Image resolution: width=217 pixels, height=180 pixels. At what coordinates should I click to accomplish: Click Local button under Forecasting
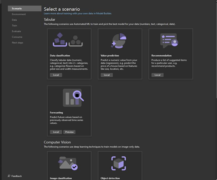point(56,132)
